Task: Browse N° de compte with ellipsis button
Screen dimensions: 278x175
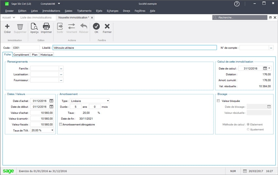Action: pyautogui.click(x=271, y=48)
